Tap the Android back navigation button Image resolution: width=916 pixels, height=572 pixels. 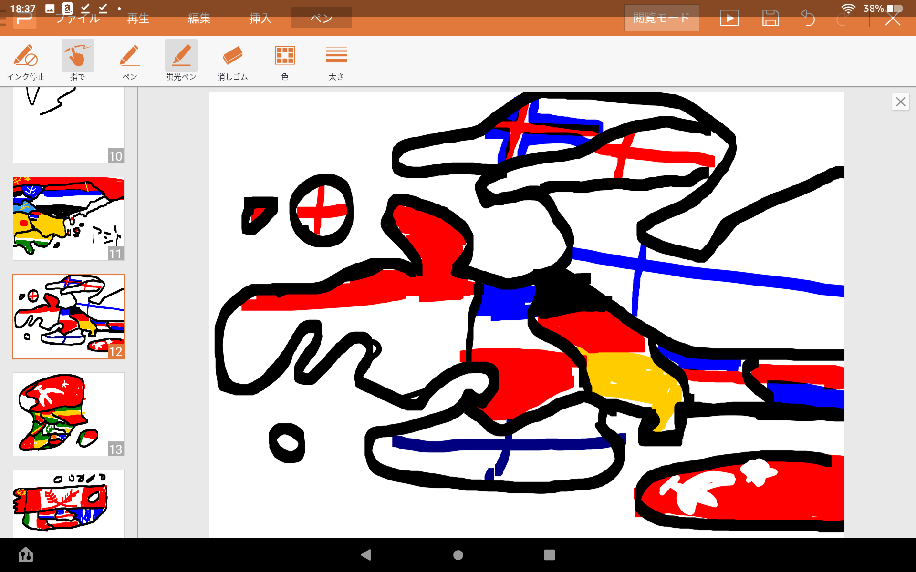[366, 555]
